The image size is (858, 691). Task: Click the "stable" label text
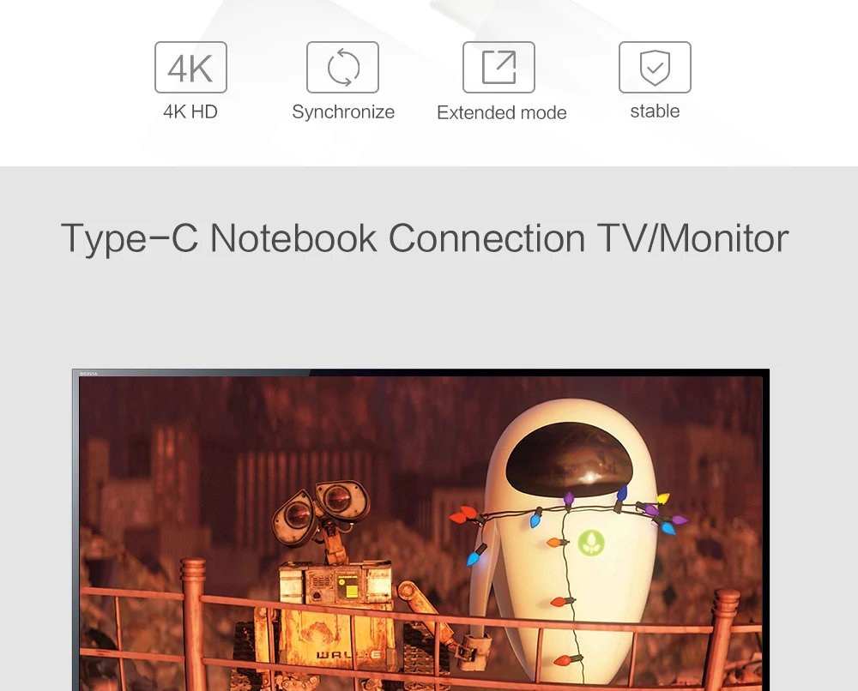point(655,111)
